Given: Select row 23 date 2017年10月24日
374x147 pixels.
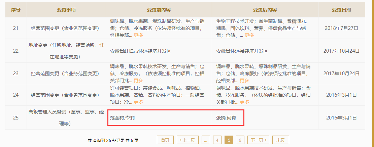Looking at the screenshot, I should click(341, 73).
